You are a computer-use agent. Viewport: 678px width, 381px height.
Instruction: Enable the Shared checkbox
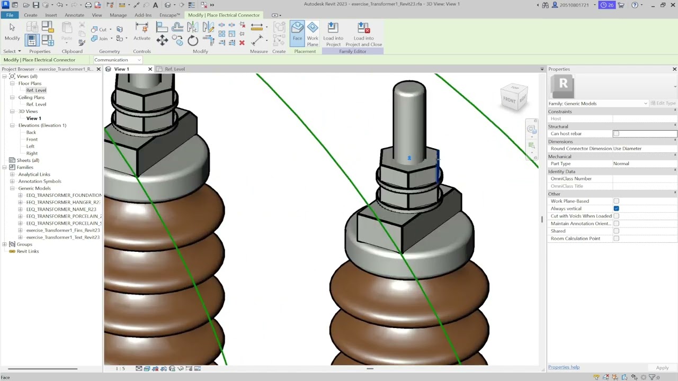coord(616,231)
